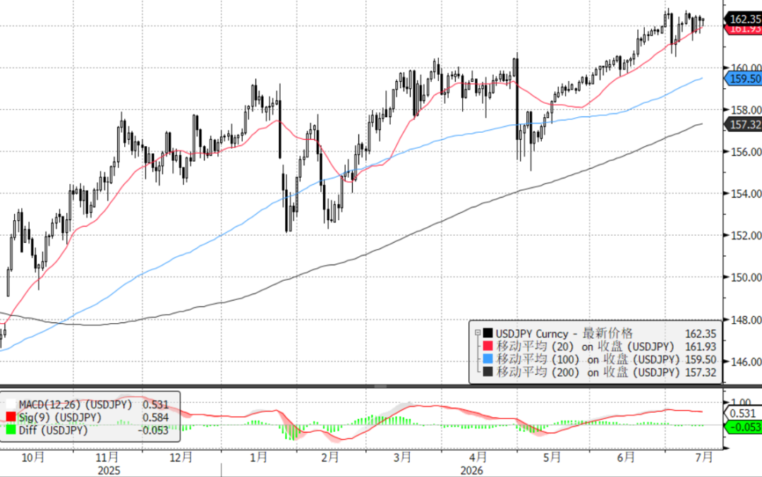This screenshot has height=477, width=762.
Task: Click the 2026 year label on the axis
Action: [x=471, y=471]
